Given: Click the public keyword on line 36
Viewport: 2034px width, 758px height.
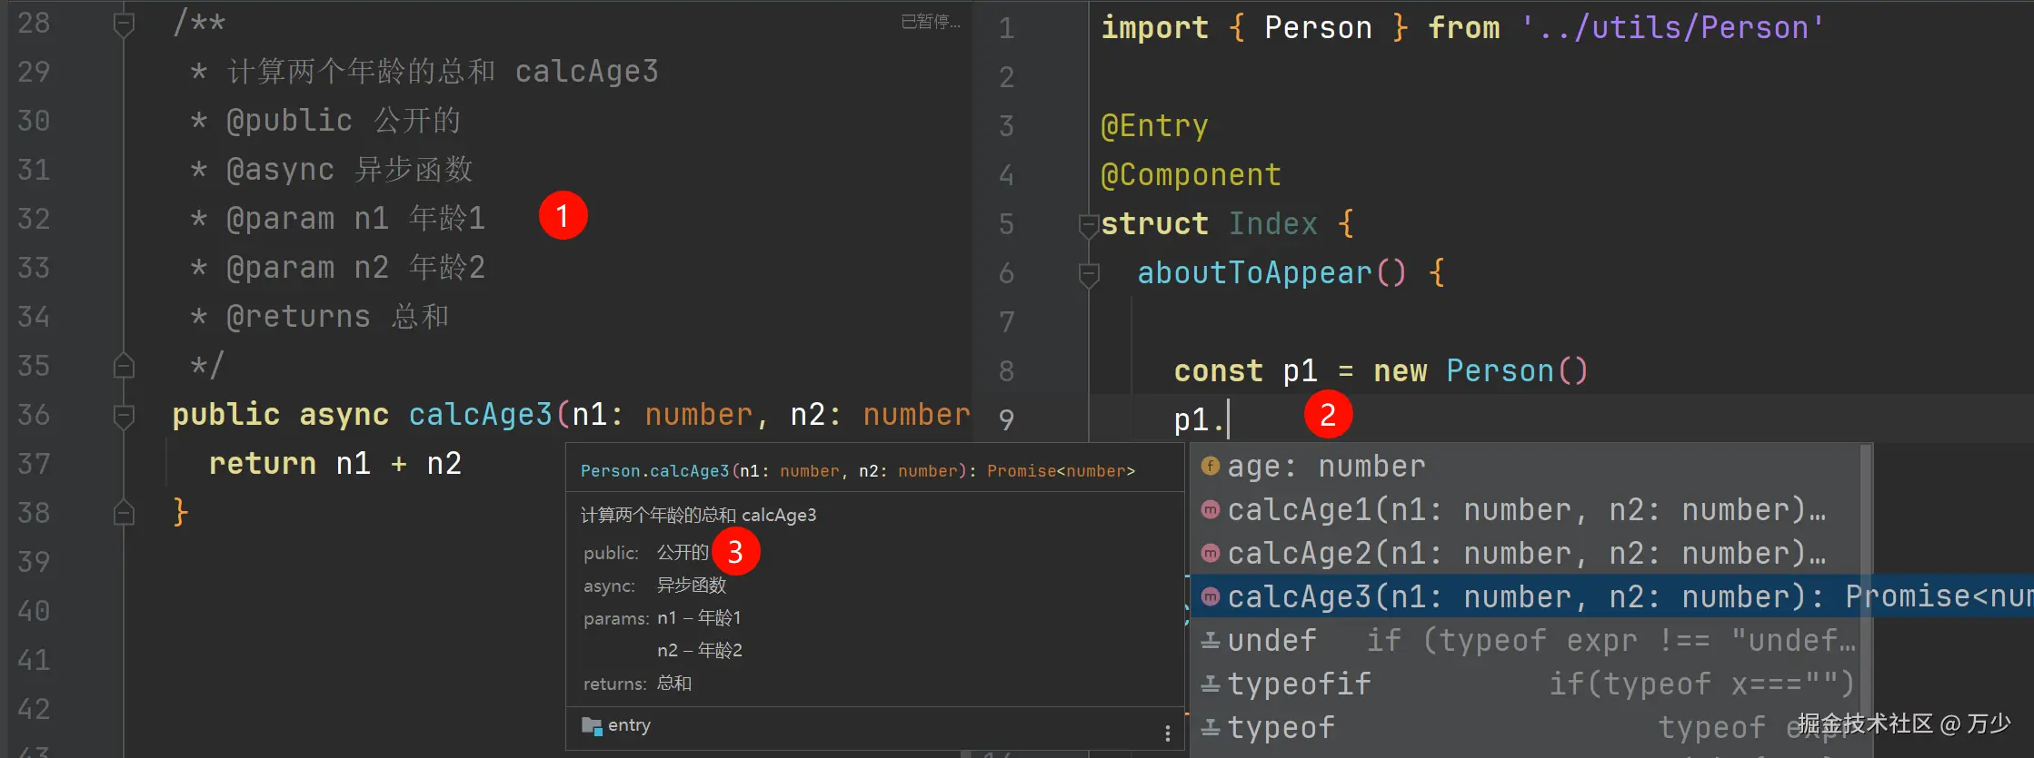Looking at the screenshot, I should tap(226, 415).
